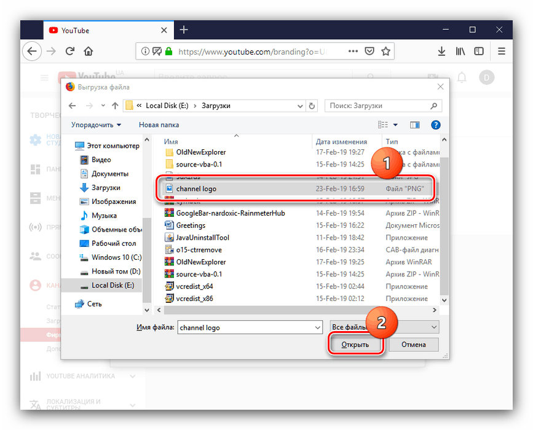Viewport: 533px width, 430px height.
Task: Select JavaUninstallTool application
Action: (301, 237)
